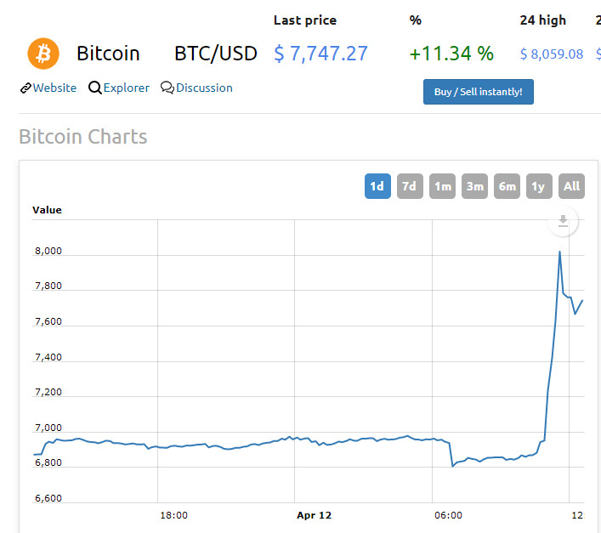Screen dimensions: 601x533
Task: Show the 6m chart range
Action: (x=507, y=186)
